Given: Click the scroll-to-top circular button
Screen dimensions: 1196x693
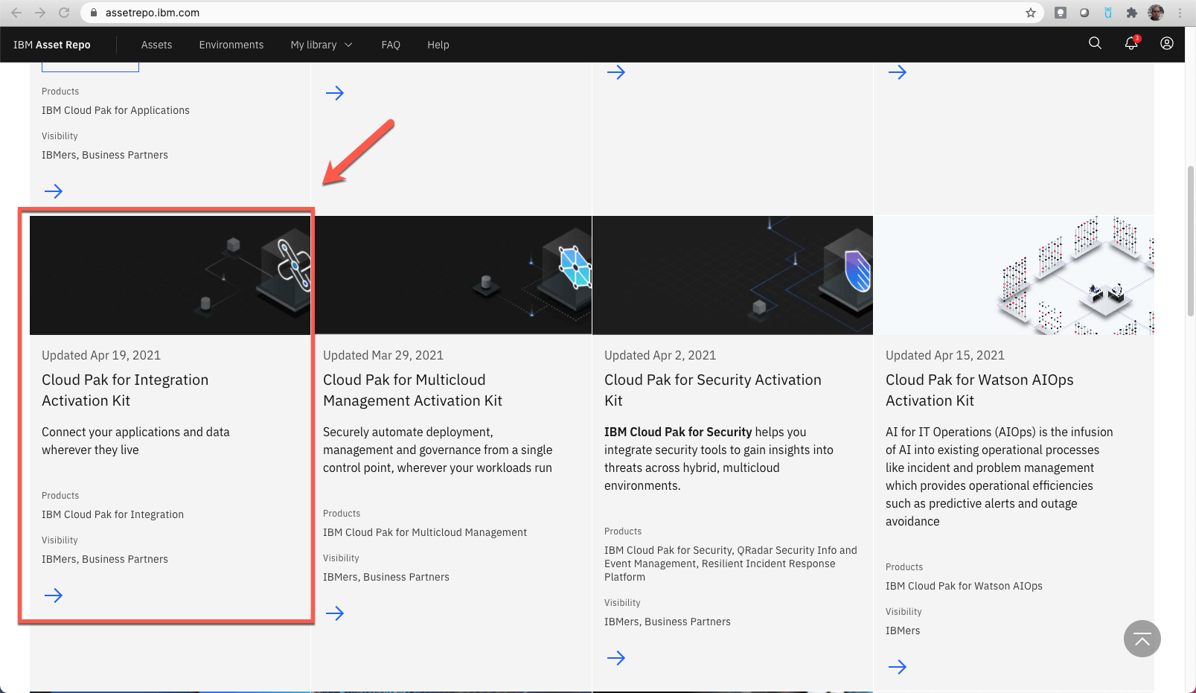Looking at the screenshot, I should click(x=1142, y=639).
